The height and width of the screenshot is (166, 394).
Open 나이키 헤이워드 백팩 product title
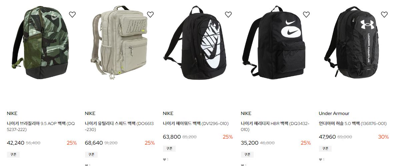tap(196, 124)
